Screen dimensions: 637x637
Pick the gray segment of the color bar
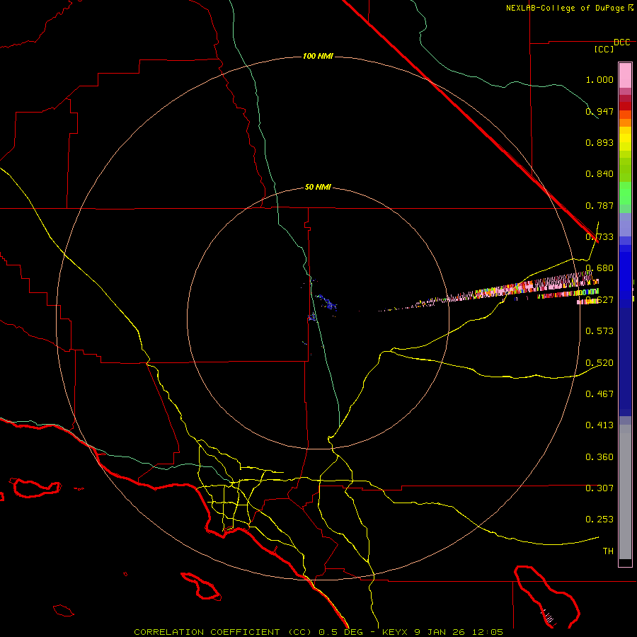[x=625, y=492]
